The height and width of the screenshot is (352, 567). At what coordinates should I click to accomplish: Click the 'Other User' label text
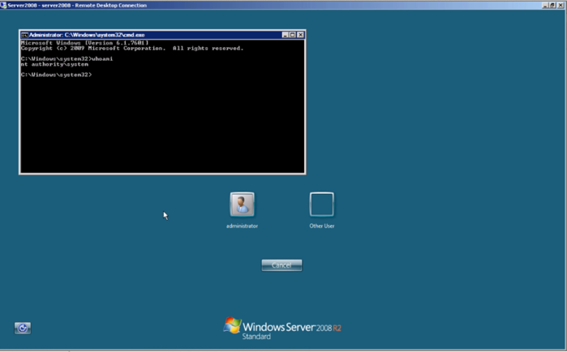point(321,225)
